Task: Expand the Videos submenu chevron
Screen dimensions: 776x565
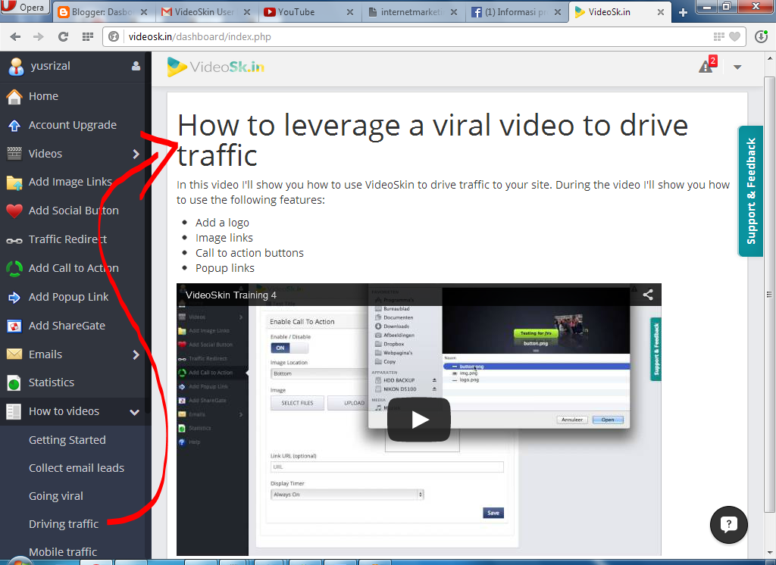Action: tap(136, 154)
